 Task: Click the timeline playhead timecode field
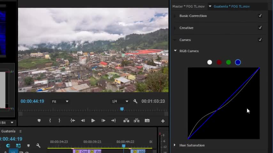pos(11,139)
